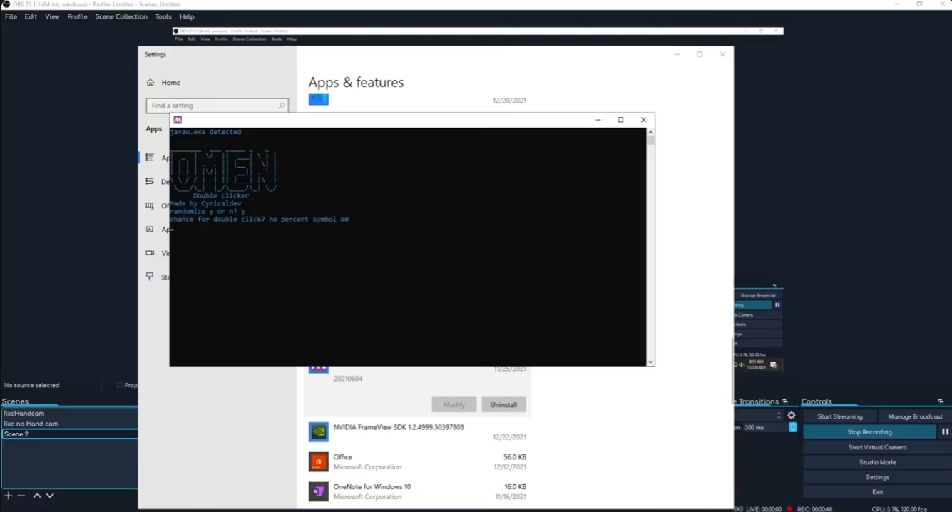This screenshot has width=952, height=512.
Task: Click Manage Broadcast
Action: (x=915, y=416)
